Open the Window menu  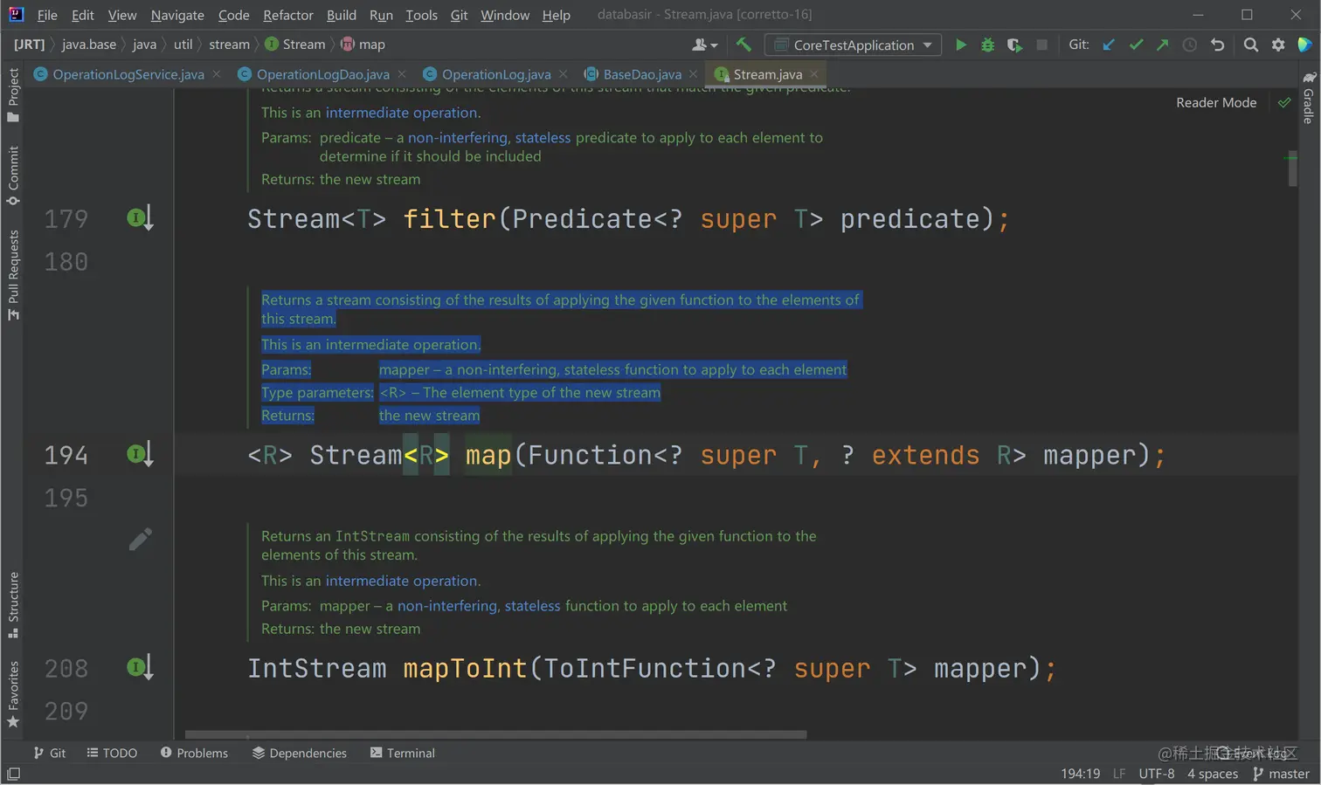505,15
